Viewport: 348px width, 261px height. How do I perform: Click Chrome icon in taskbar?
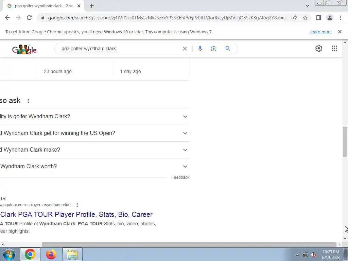(x=30, y=254)
